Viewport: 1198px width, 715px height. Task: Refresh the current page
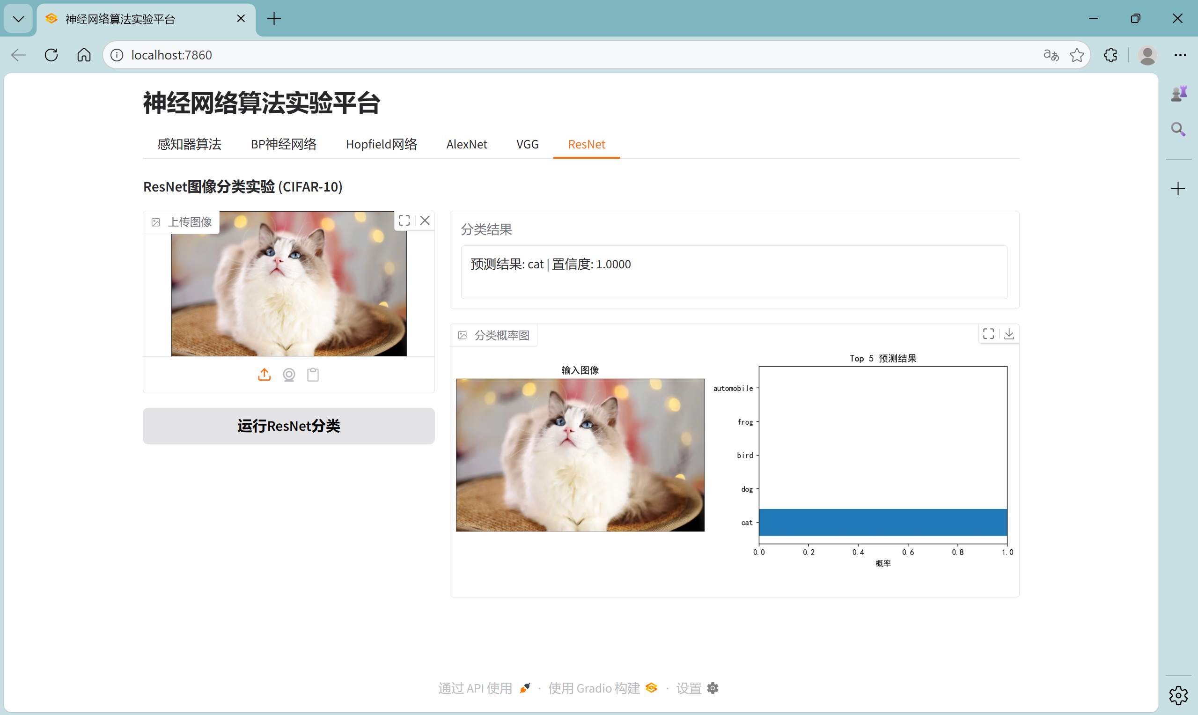[51, 55]
